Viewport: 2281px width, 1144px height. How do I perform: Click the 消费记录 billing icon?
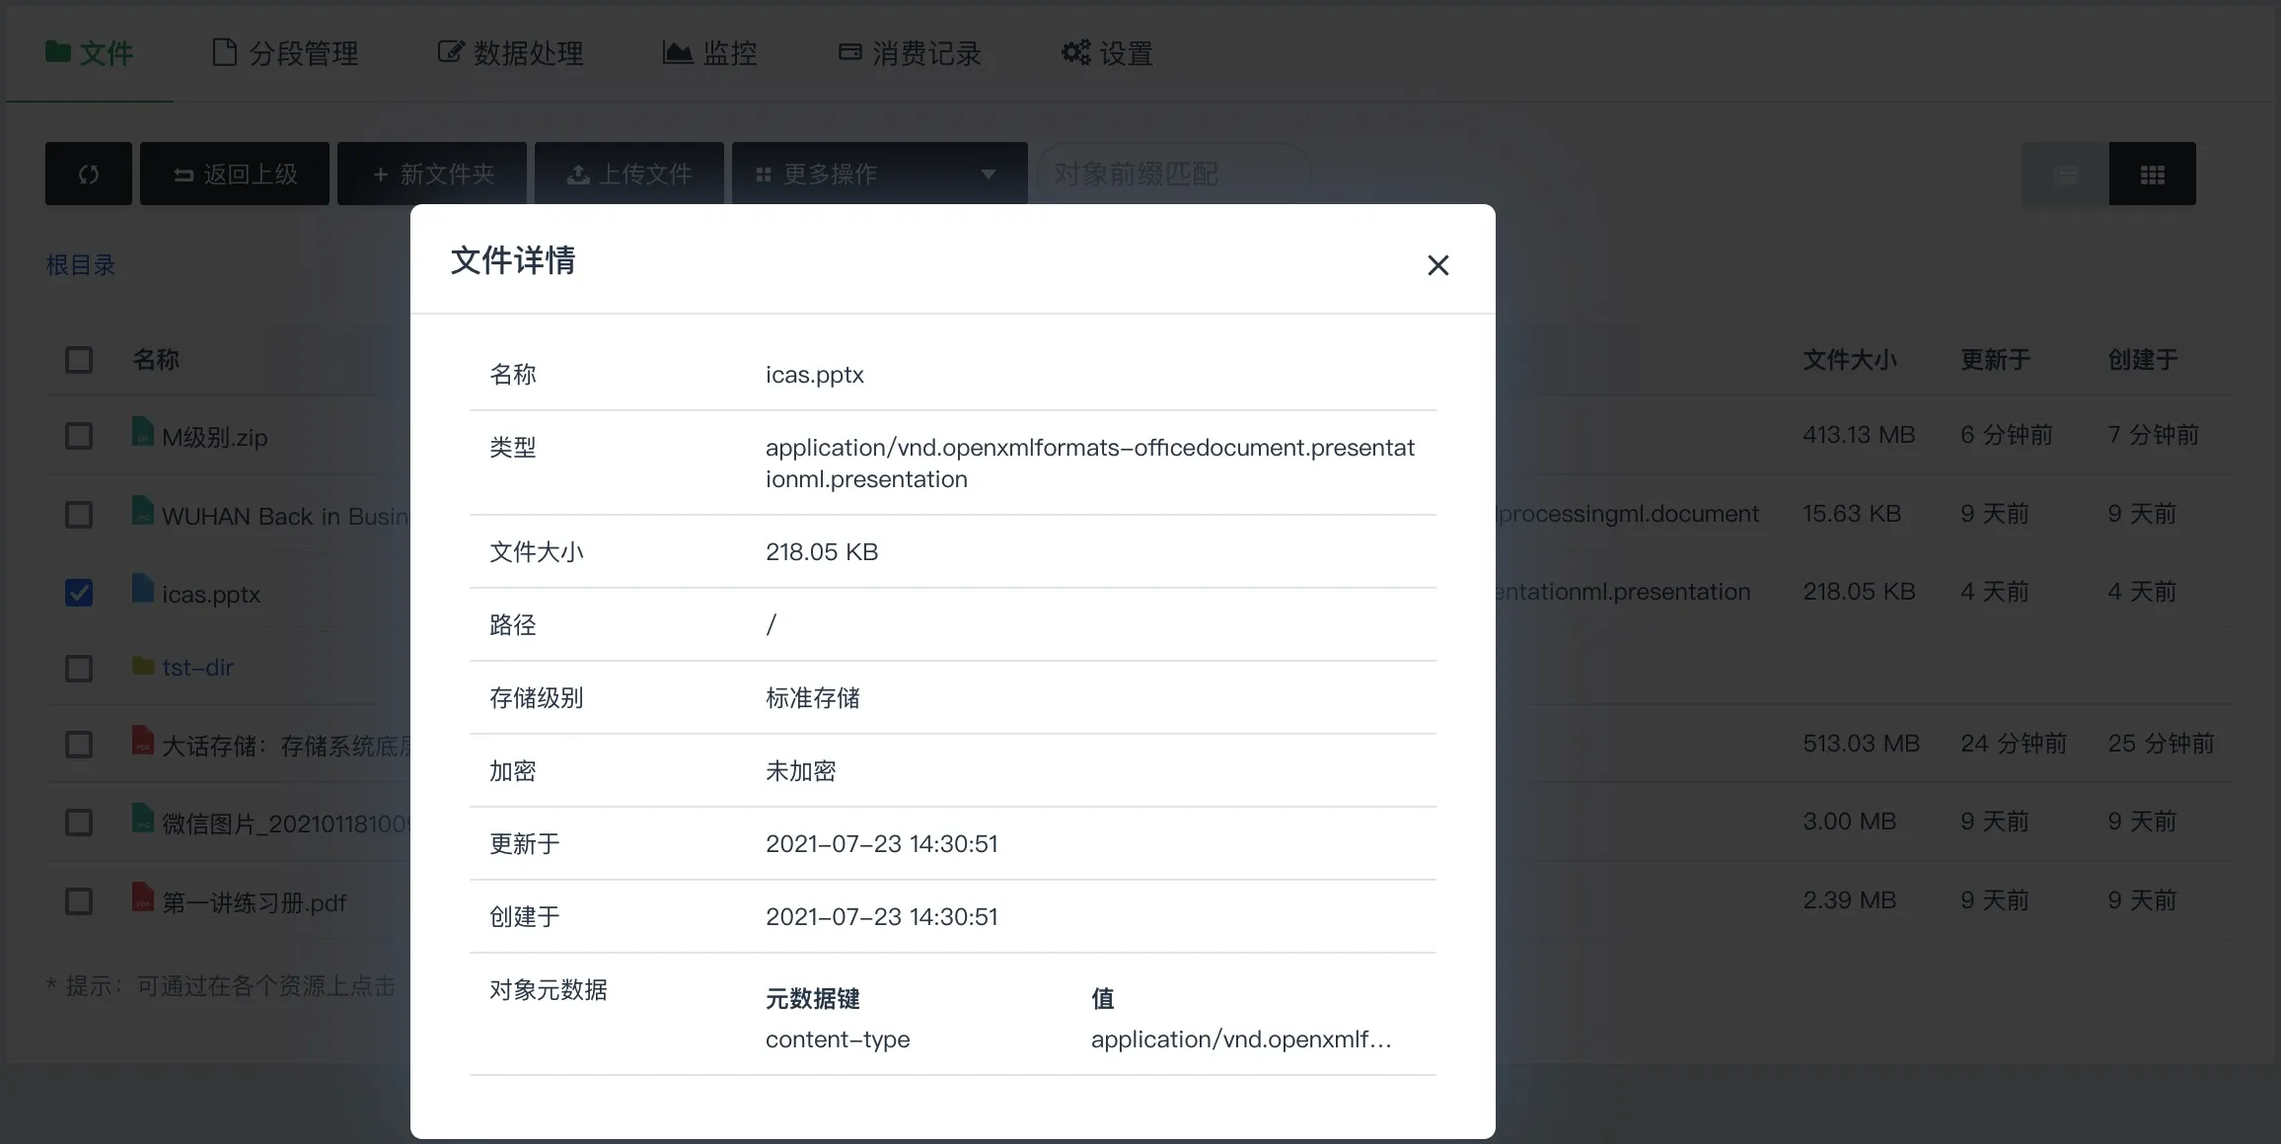[849, 51]
